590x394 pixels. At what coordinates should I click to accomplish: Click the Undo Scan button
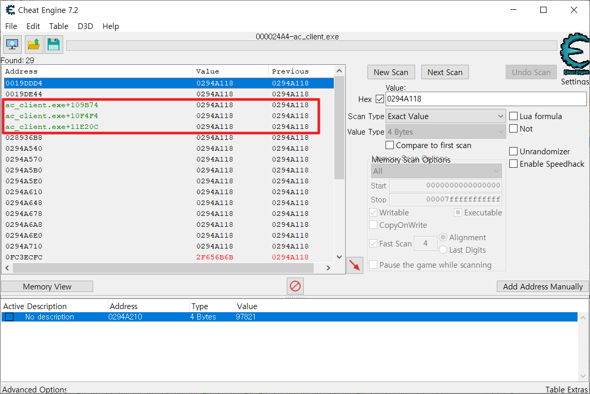[531, 72]
